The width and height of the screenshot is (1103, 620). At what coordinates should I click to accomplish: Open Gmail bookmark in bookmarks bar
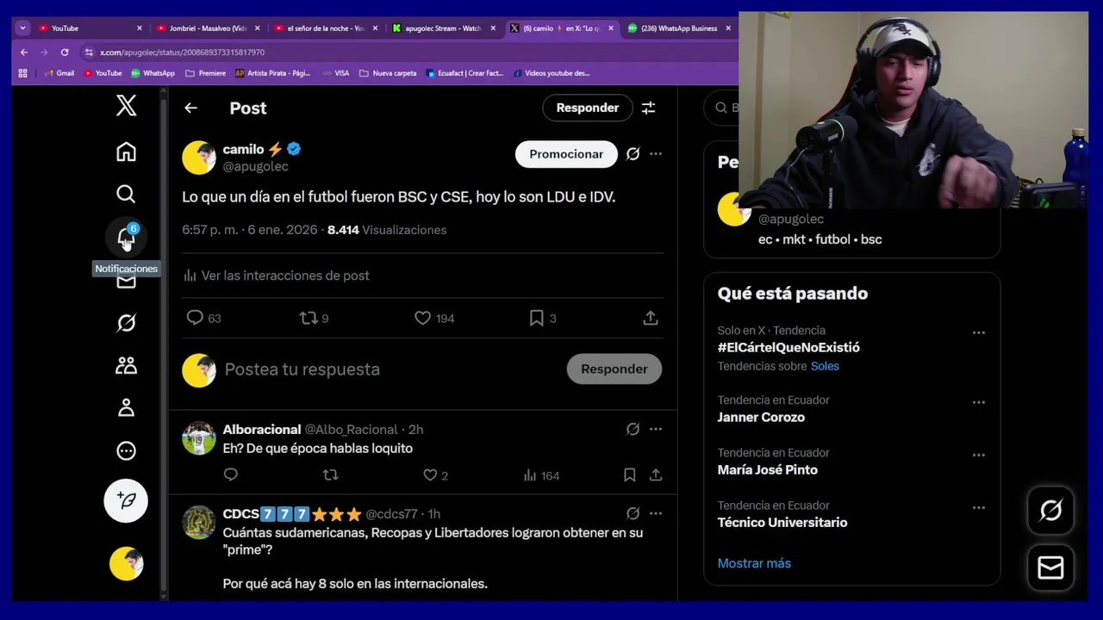point(59,73)
